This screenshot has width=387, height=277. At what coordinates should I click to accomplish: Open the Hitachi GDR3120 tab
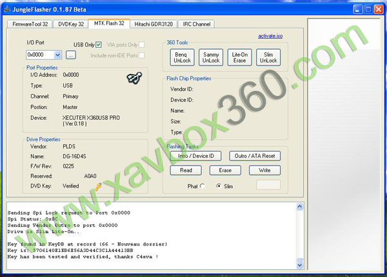tap(154, 24)
